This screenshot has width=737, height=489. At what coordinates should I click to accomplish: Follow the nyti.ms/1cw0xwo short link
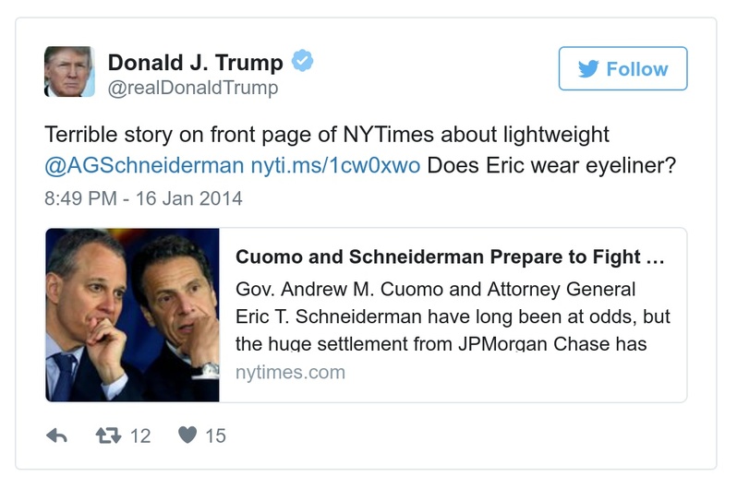point(335,167)
